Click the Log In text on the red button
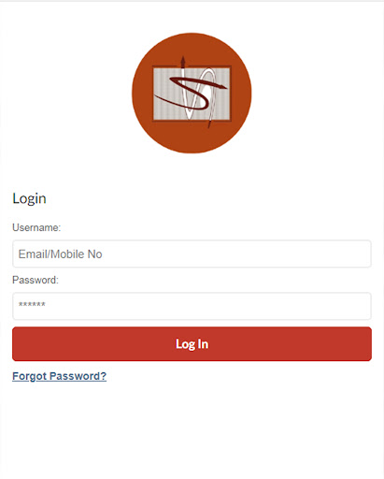This screenshot has height=479, width=384. click(192, 344)
